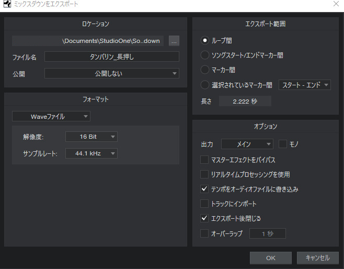
Task: Select the ループ間 radio button
Action: coord(205,40)
